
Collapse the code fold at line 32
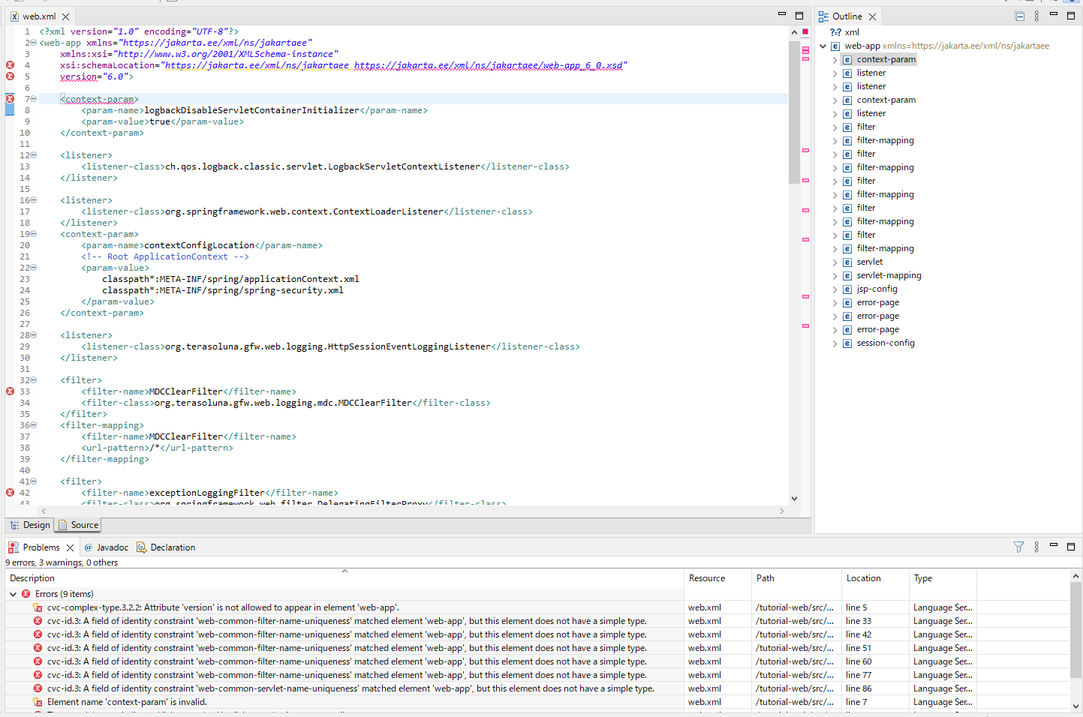pos(33,380)
